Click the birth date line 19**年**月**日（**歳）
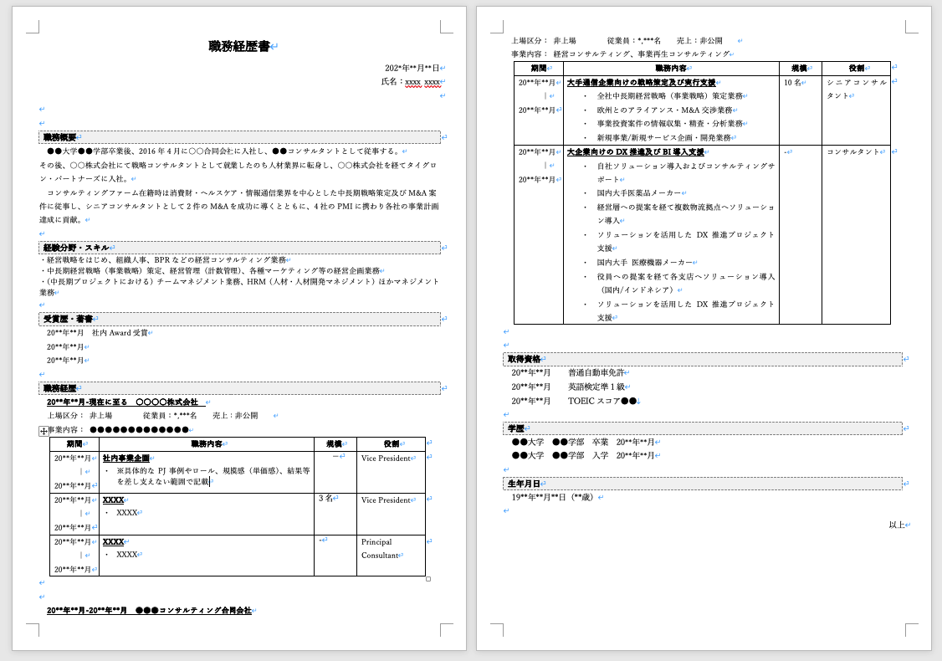The image size is (942, 661). 553,498
